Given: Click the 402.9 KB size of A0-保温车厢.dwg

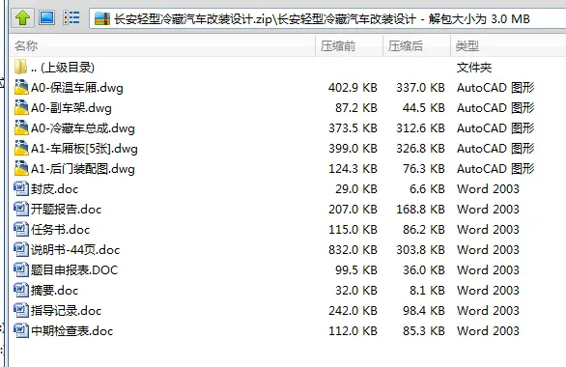Looking at the screenshot, I should tap(353, 88).
